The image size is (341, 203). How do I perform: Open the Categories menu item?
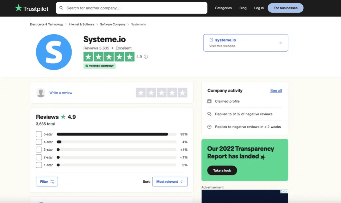[x=223, y=8]
